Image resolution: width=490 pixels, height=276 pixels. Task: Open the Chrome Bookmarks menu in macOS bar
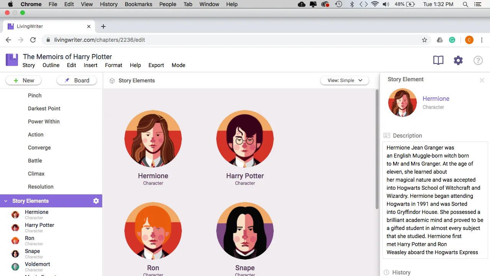139,4
